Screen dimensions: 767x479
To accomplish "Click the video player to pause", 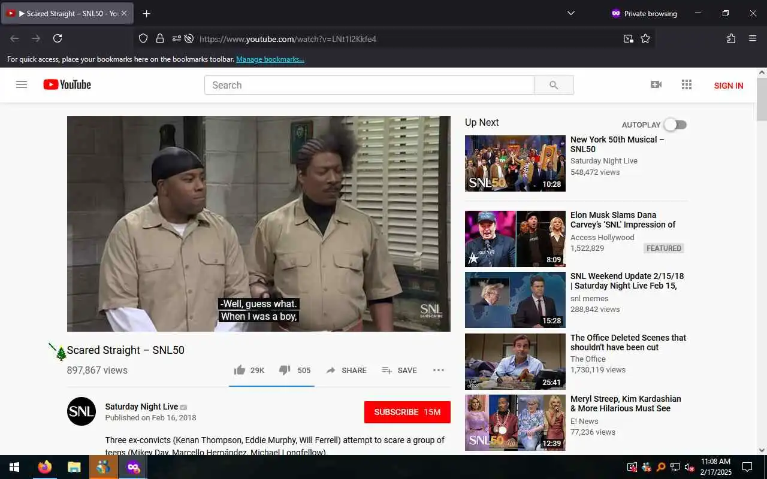I will (x=259, y=224).
